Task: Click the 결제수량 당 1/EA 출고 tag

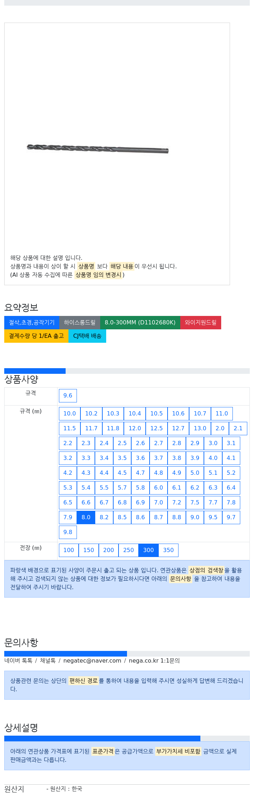Action: pyautogui.click(x=36, y=336)
